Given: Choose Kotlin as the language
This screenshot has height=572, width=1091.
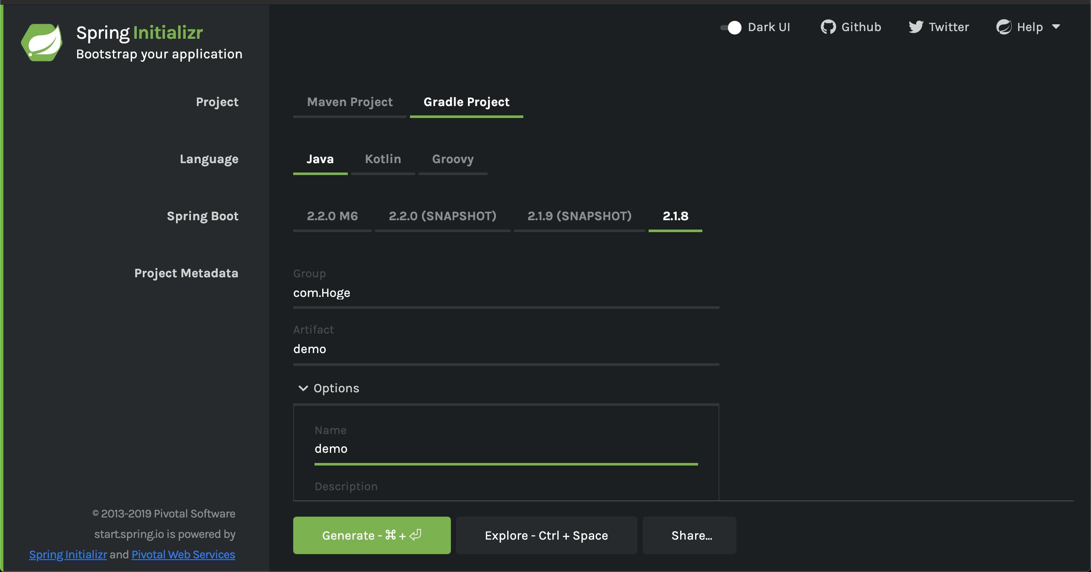Looking at the screenshot, I should click(383, 159).
